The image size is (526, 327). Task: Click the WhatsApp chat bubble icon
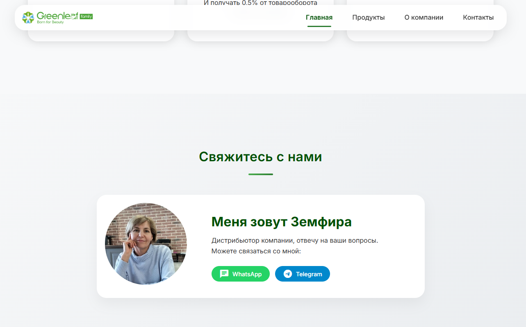point(224,274)
